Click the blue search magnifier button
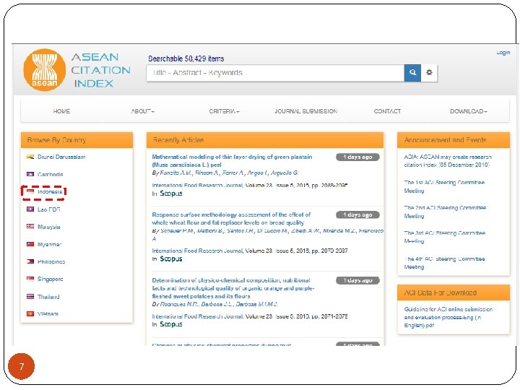The height and width of the screenshot is (390, 520). 412,73
